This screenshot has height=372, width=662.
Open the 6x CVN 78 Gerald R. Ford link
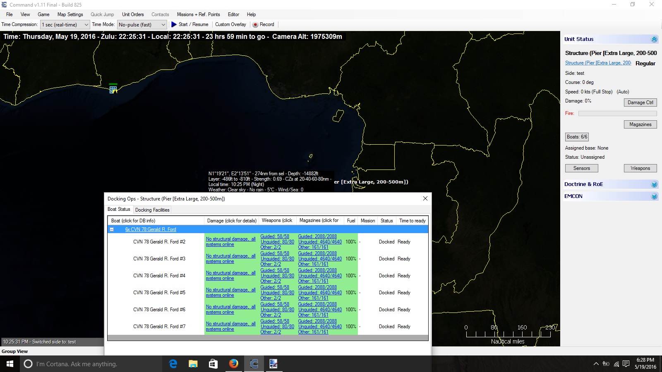pos(151,229)
